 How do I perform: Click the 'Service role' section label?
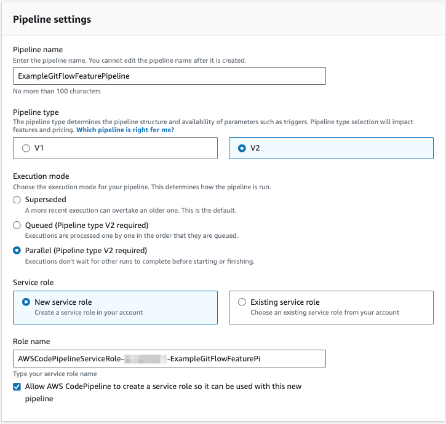tap(34, 281)
